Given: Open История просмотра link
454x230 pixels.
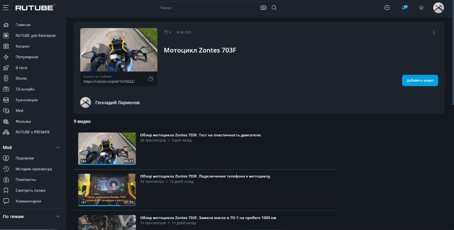Looking at the screenshot, I should click(34, 169).
